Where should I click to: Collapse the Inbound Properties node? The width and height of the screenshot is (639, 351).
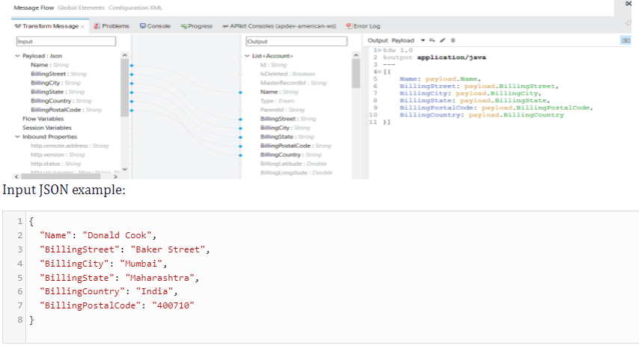click(x=17, y=137)
